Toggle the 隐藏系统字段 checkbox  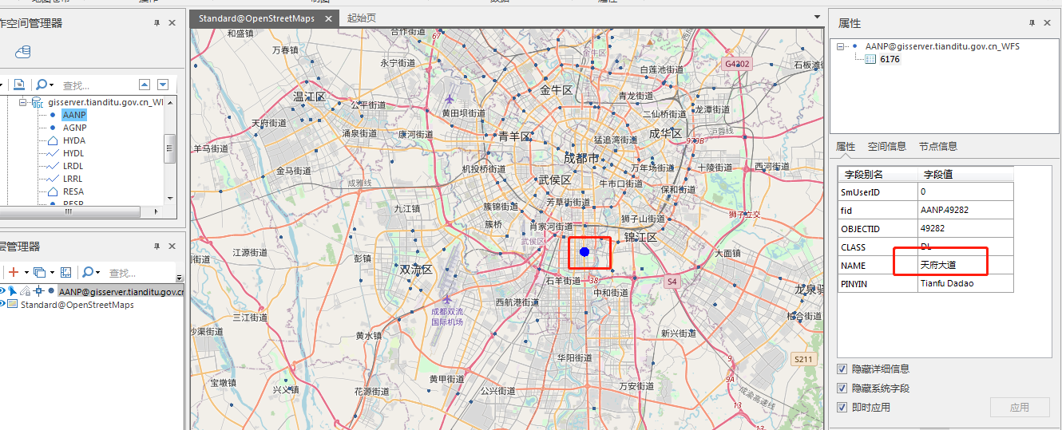[842, 389]
